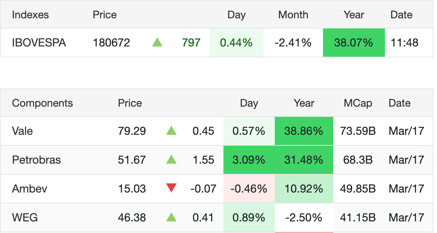The height and width of the screenshot is (233, 437).
Task: Go to the WEG stock page
Action: (25, 217)
